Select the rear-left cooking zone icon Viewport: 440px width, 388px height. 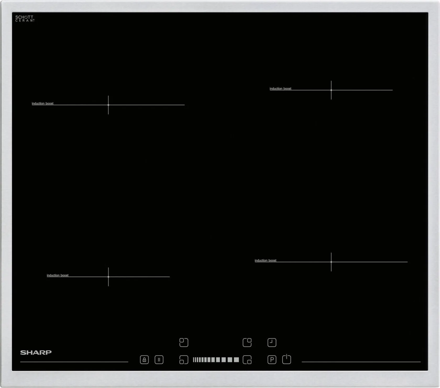(x=184, y=342)
